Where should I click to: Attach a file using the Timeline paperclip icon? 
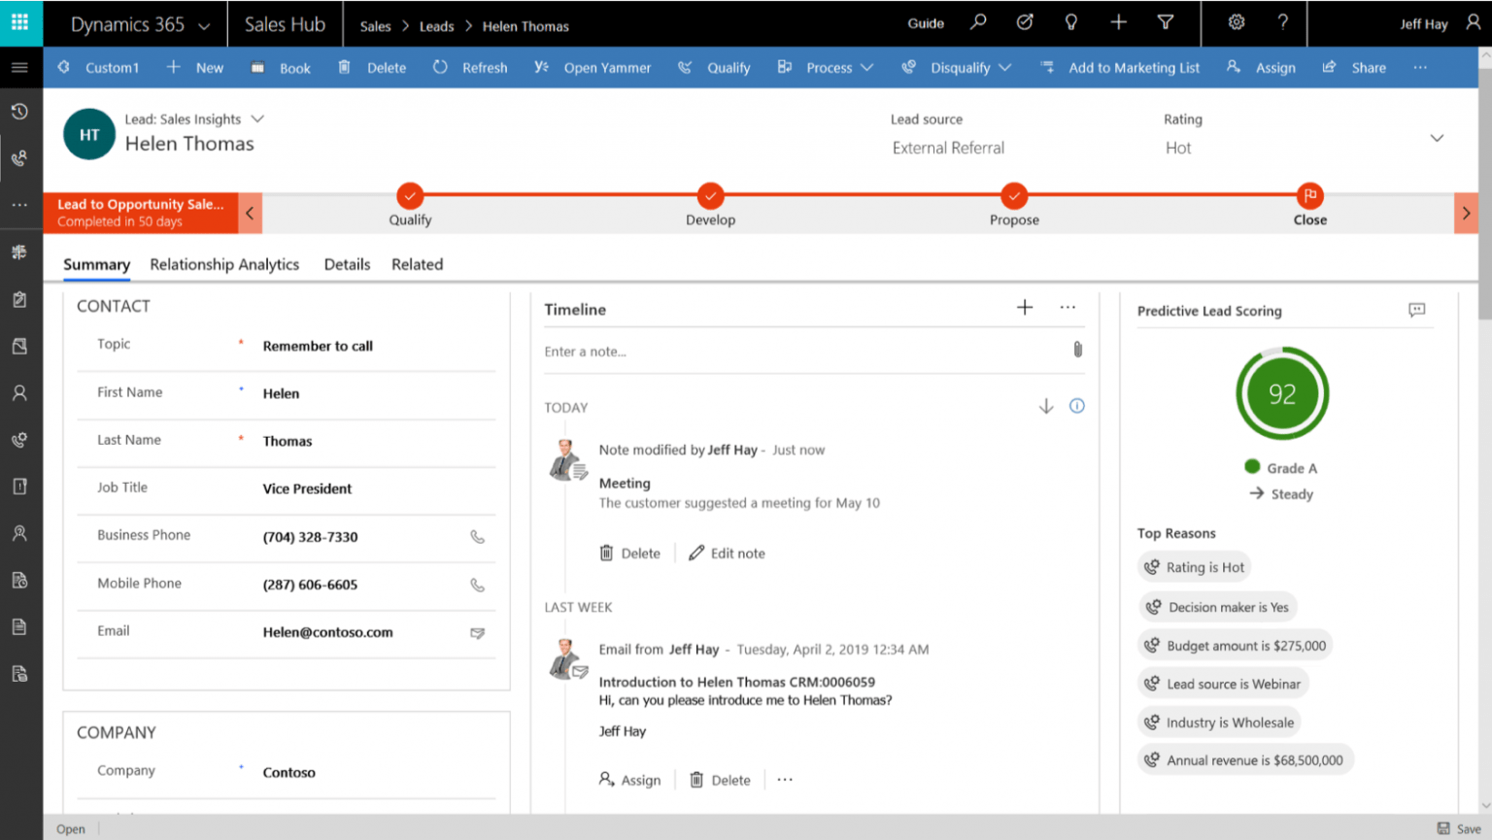[x=1077, y=350]
